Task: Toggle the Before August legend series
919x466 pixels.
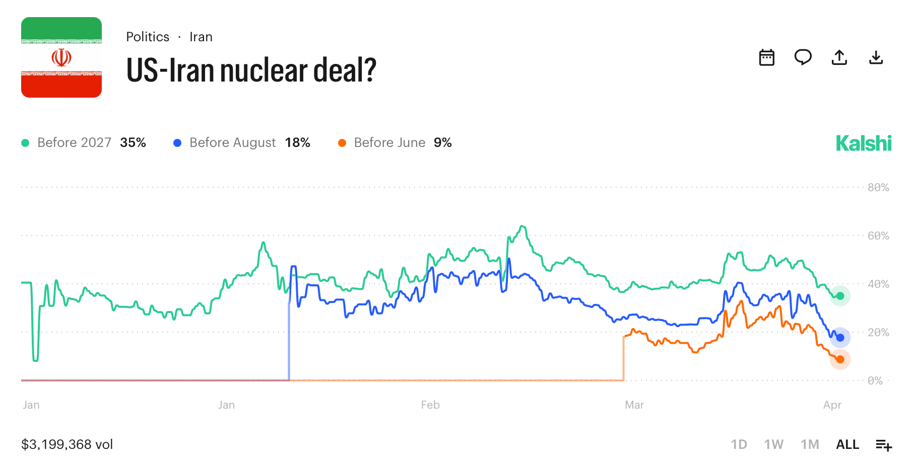Action: (x=232, y=143)
